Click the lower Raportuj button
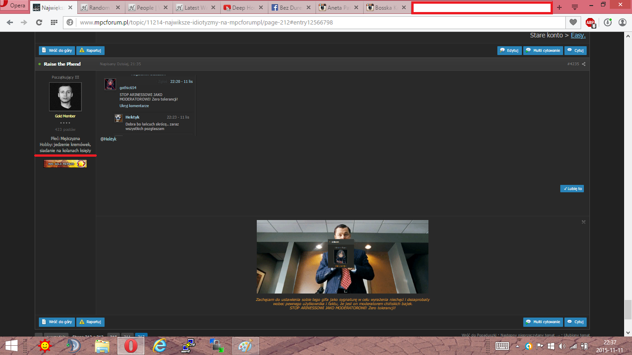 (x=90, y=322)
